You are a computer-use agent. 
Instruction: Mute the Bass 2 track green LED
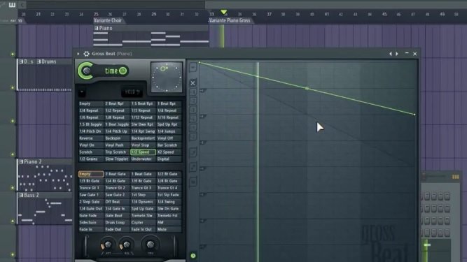(x=13, y=221)
